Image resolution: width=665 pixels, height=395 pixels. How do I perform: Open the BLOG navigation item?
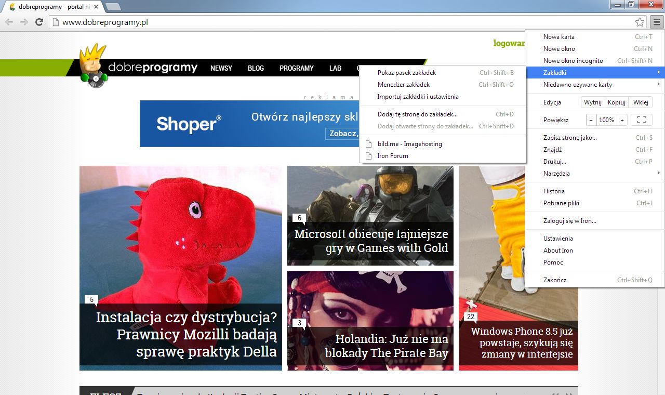tap(256, 68)
